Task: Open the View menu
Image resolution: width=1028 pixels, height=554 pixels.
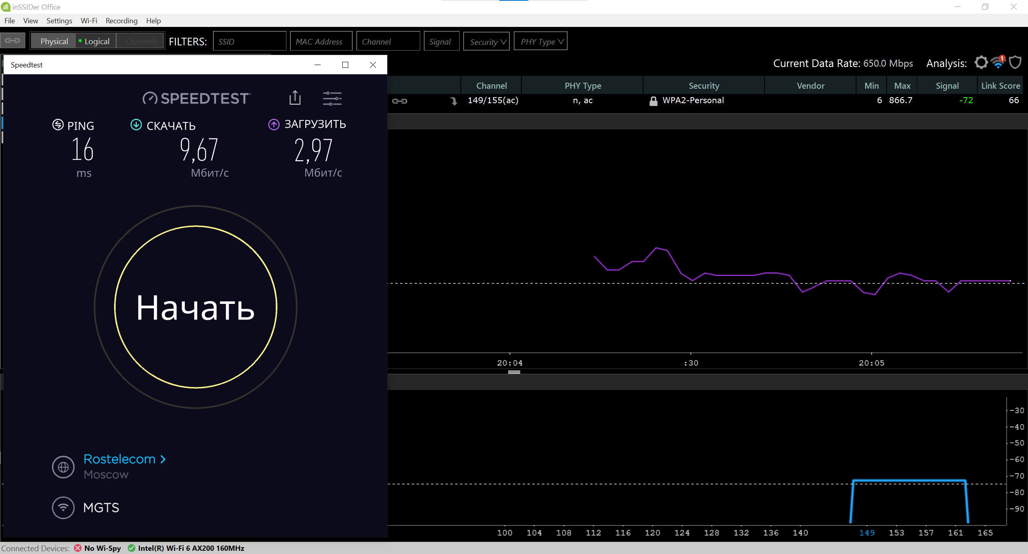Action: pos(31,20)
